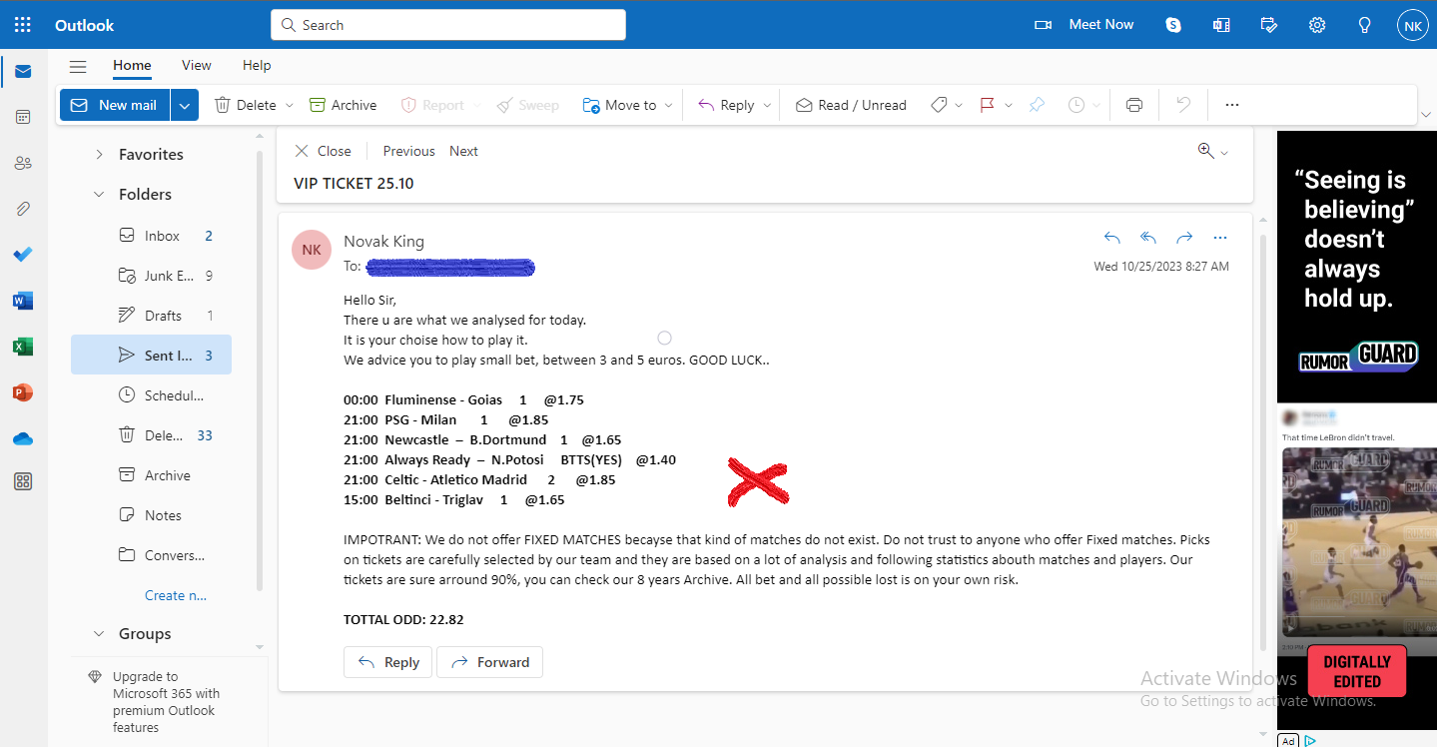Open the Scheduled folder
The width and height of the screenshot is (1437, 747).
(151, 395)
